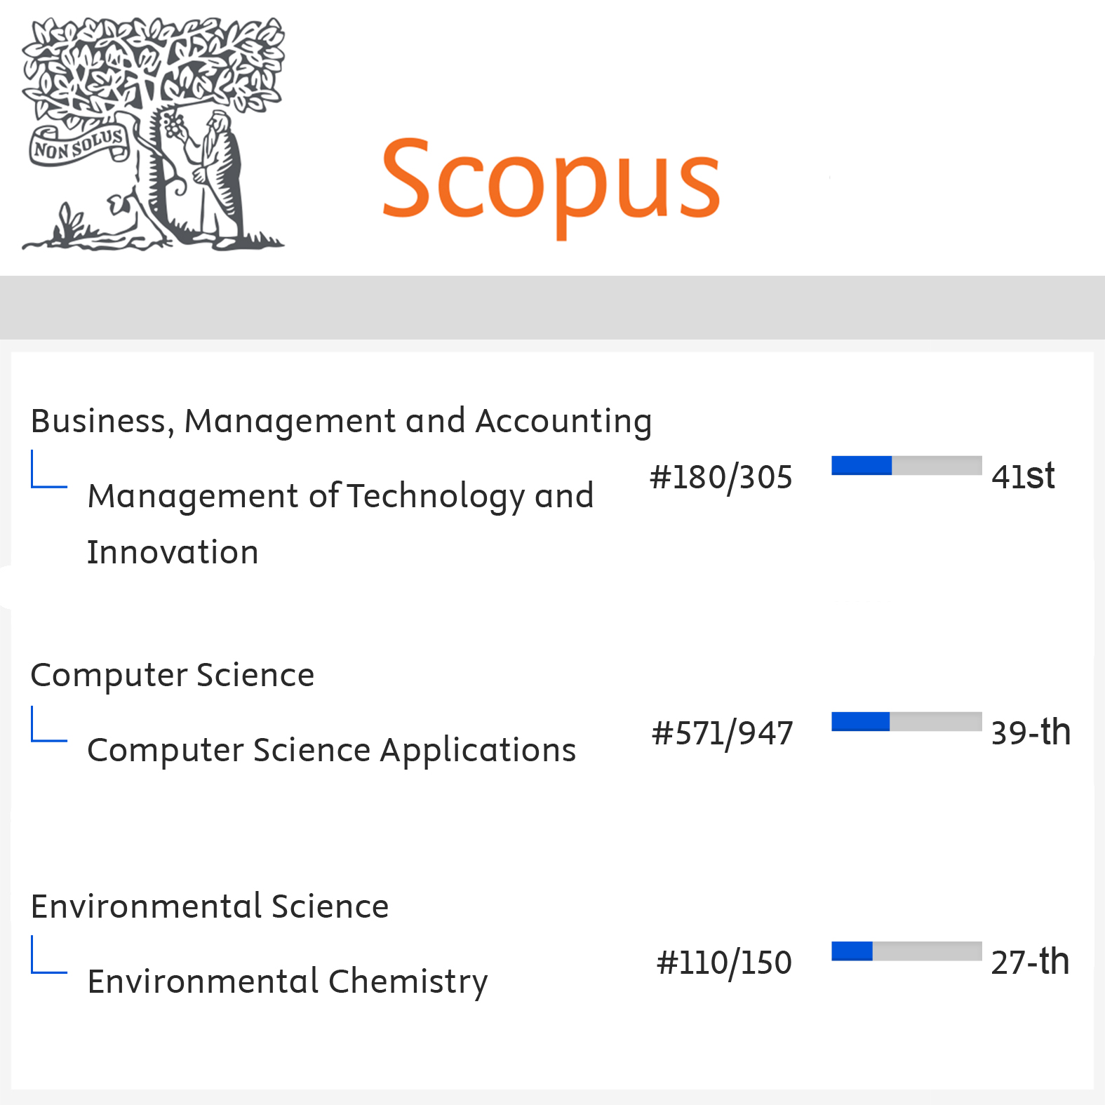
Task: Click the 27-th percentile label
Action: (x=1030, y=962)
